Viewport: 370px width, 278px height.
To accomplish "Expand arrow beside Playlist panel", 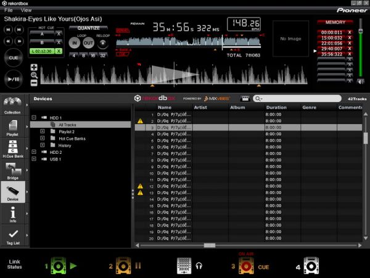I will point(27,127).
